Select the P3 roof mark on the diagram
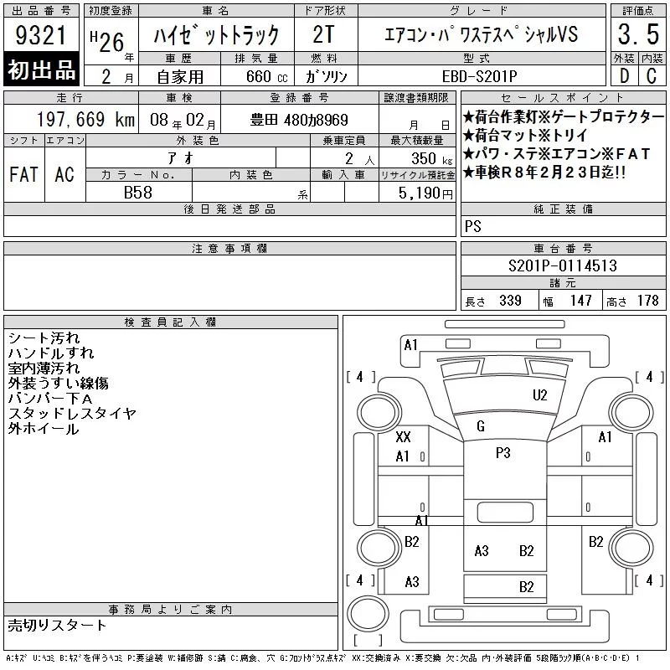The image size is (670, 670). point(503,452)
